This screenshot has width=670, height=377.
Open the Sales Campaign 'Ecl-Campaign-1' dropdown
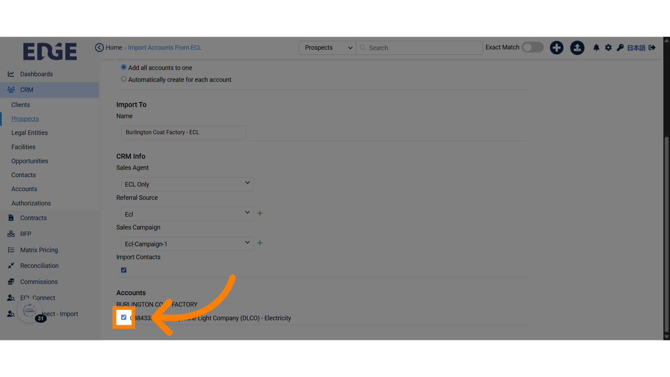pyautogui.click(x=187, y=244)
